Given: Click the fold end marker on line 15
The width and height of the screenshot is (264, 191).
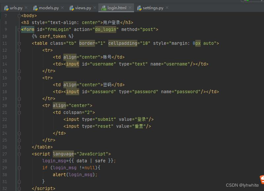Looking at the screenshot, I should pos(19,71).
